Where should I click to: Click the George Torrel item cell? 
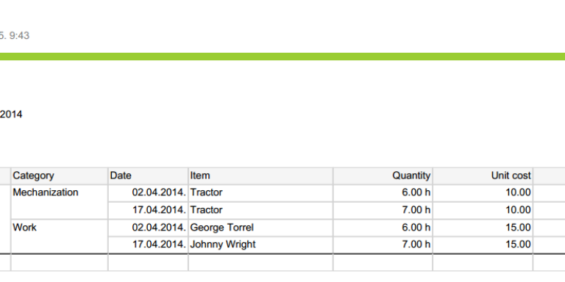pos(260,228)
